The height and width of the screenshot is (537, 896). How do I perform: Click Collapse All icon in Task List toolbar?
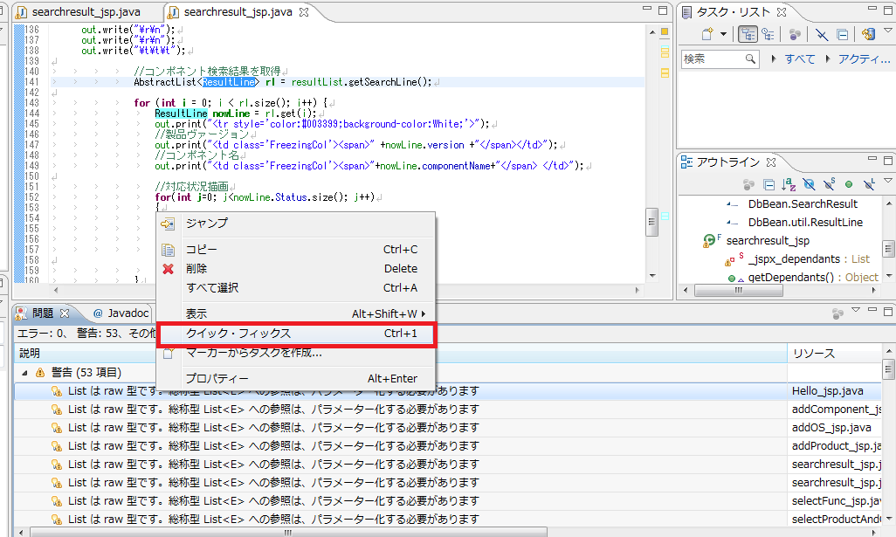tap(842, 34)
